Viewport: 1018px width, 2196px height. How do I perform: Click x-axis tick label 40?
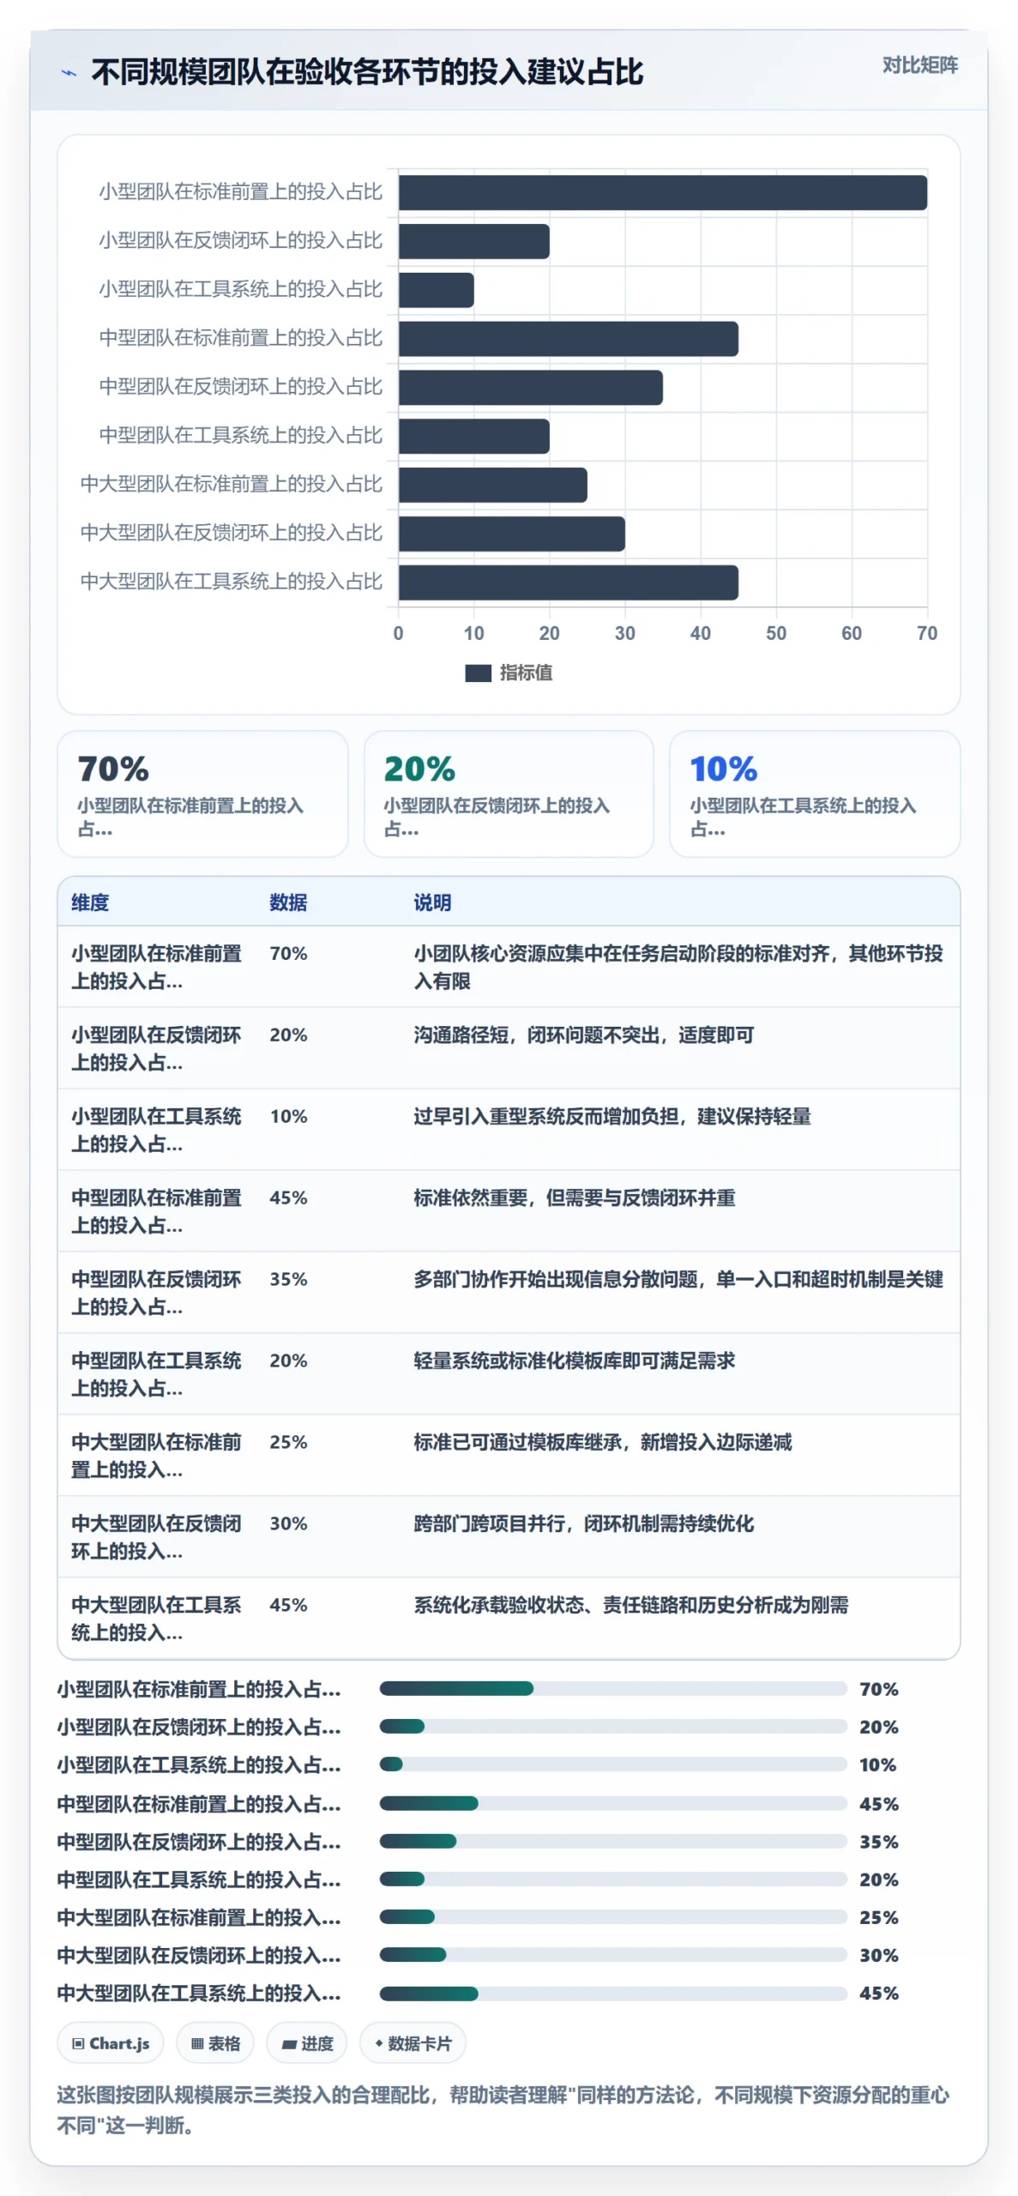tap(701, 633)
